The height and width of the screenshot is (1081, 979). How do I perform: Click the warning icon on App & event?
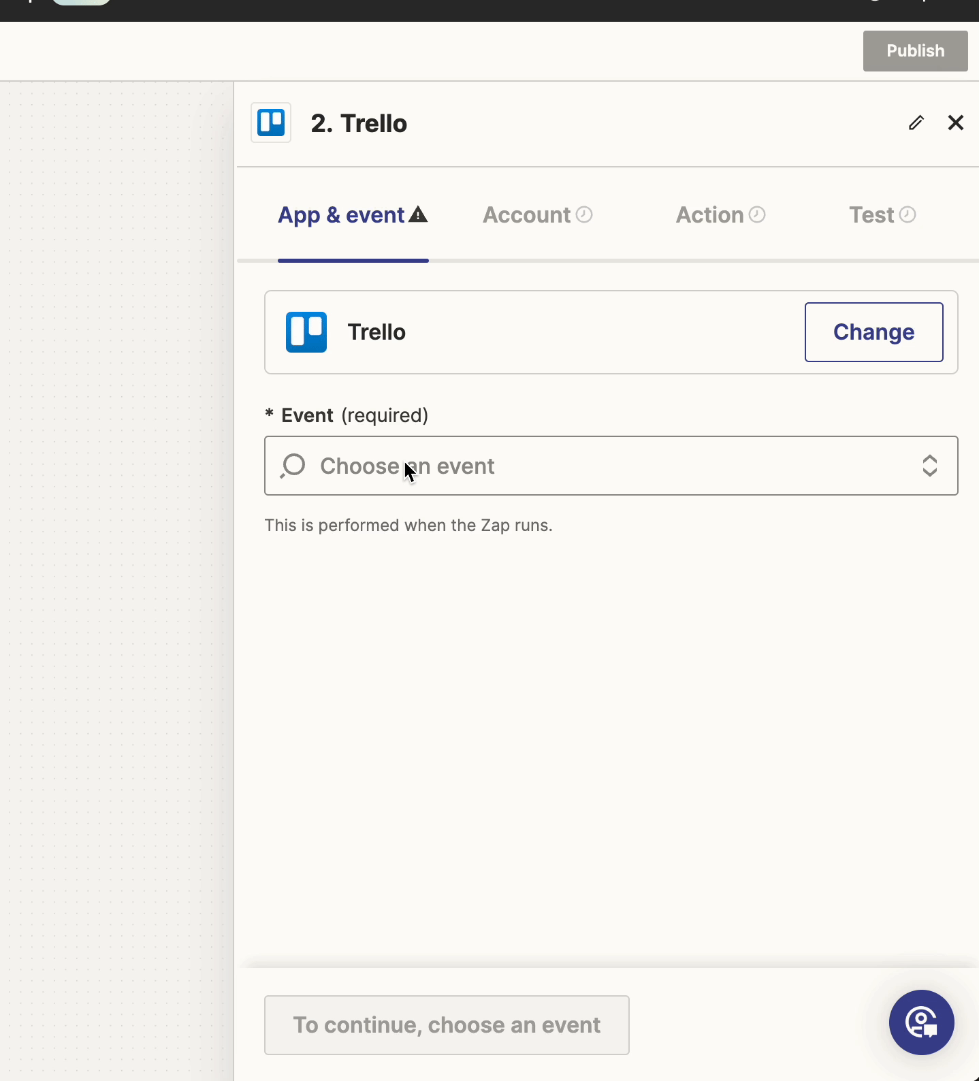click(x=418, y=215)
